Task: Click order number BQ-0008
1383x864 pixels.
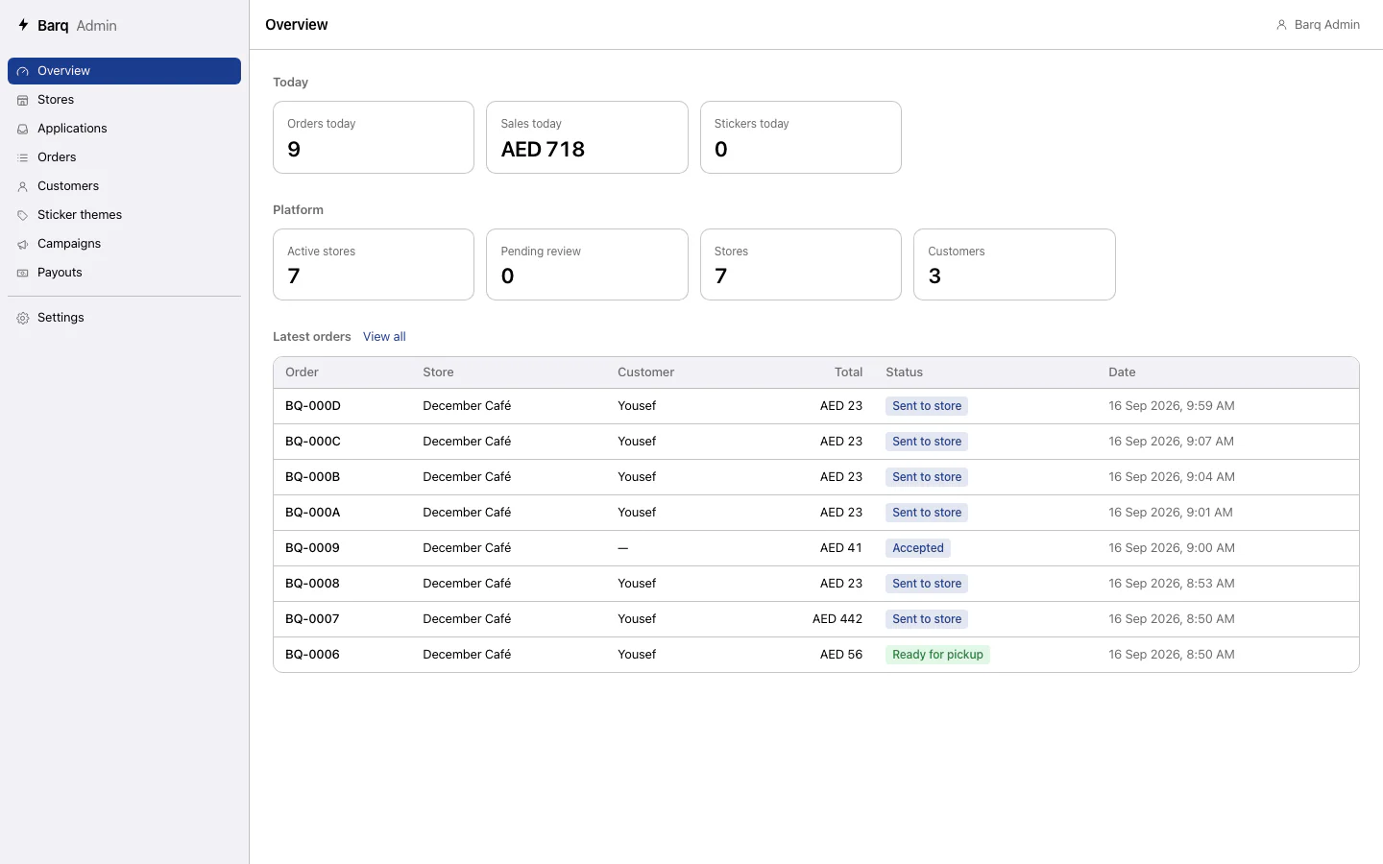Action: coord(313,584)
